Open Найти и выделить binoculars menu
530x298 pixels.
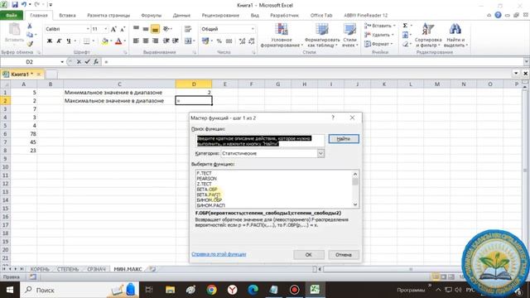pos(455,35)
